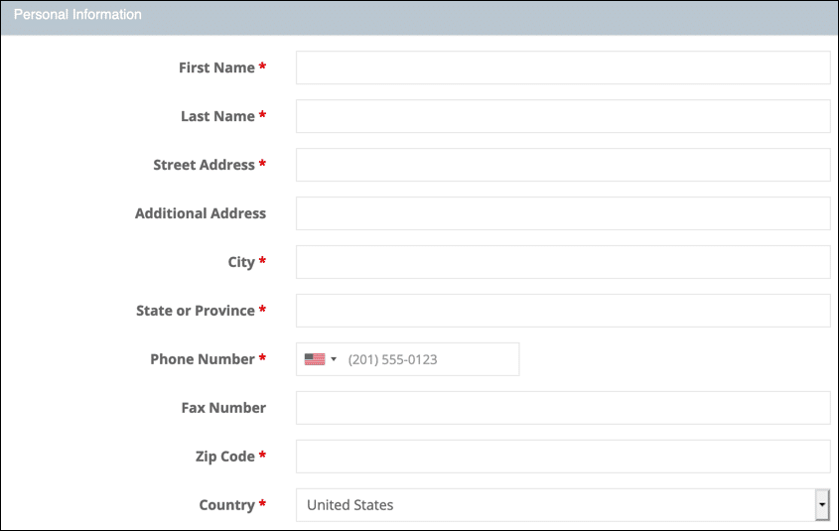Click the US flag icon in Phone Number
Screen dimensions: 839x531
tap(315, 359)
